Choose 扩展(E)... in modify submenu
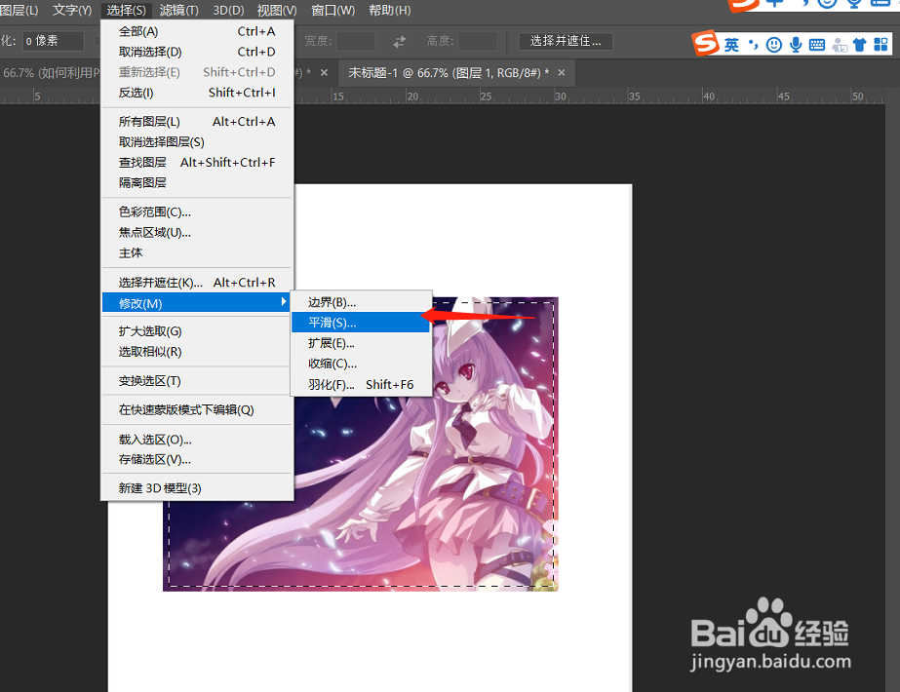This screenshot has height=692, width=900. click(361, 343)
